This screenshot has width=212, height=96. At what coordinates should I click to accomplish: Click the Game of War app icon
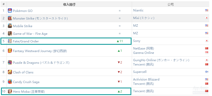(10, 34)
